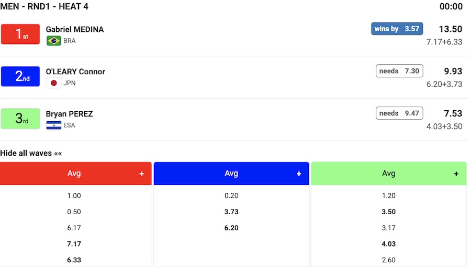The width and height of the screenshot is (471, 268).
Task: Collapse waves via Hide all waves link
Action: pyautogui.click(x=31, y=153)
